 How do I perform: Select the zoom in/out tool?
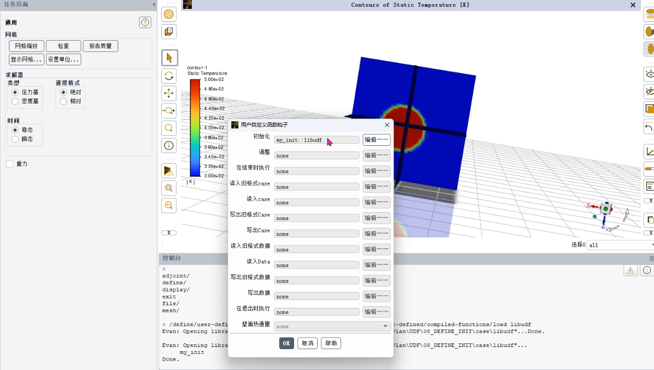point(169,111)
